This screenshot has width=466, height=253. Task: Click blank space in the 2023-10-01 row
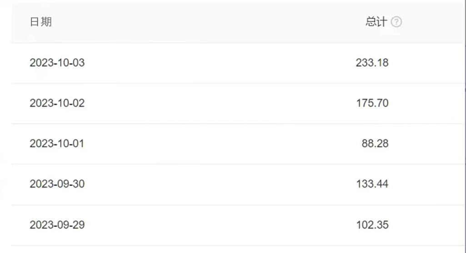[x=220, y=144]
